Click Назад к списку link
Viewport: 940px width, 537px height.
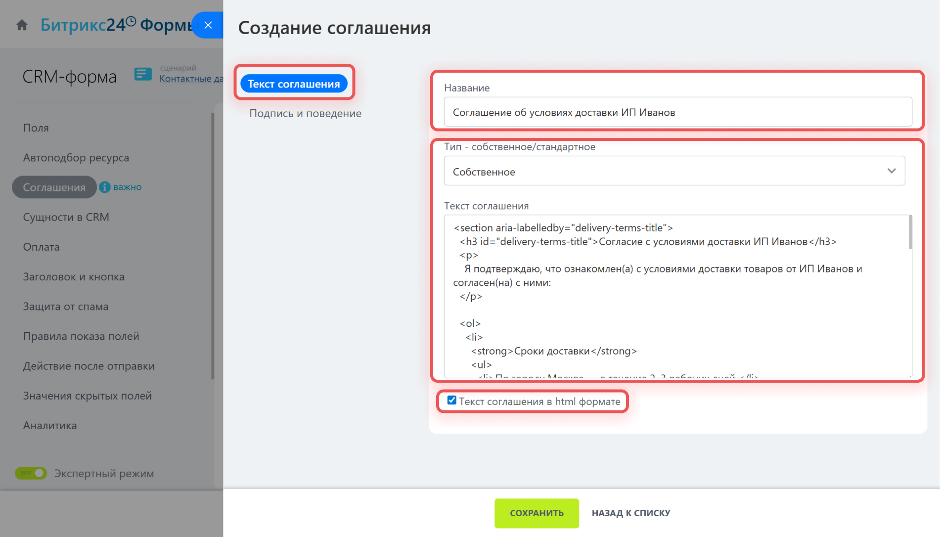point(630,513)
